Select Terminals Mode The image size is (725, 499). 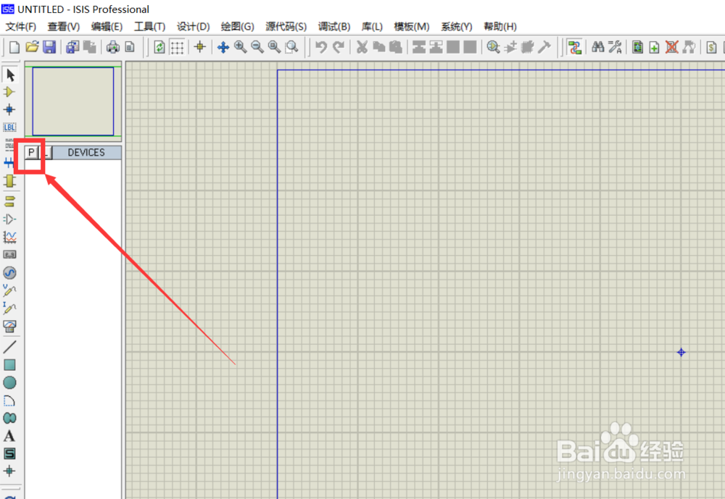[x=9, y=201]
